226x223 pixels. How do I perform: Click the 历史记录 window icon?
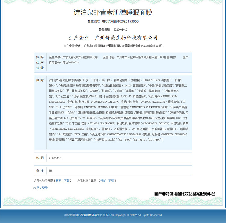click(x=35, y=188)
